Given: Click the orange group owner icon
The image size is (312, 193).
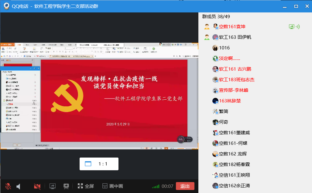Looking at the screenshot, I should click(207, 27).
